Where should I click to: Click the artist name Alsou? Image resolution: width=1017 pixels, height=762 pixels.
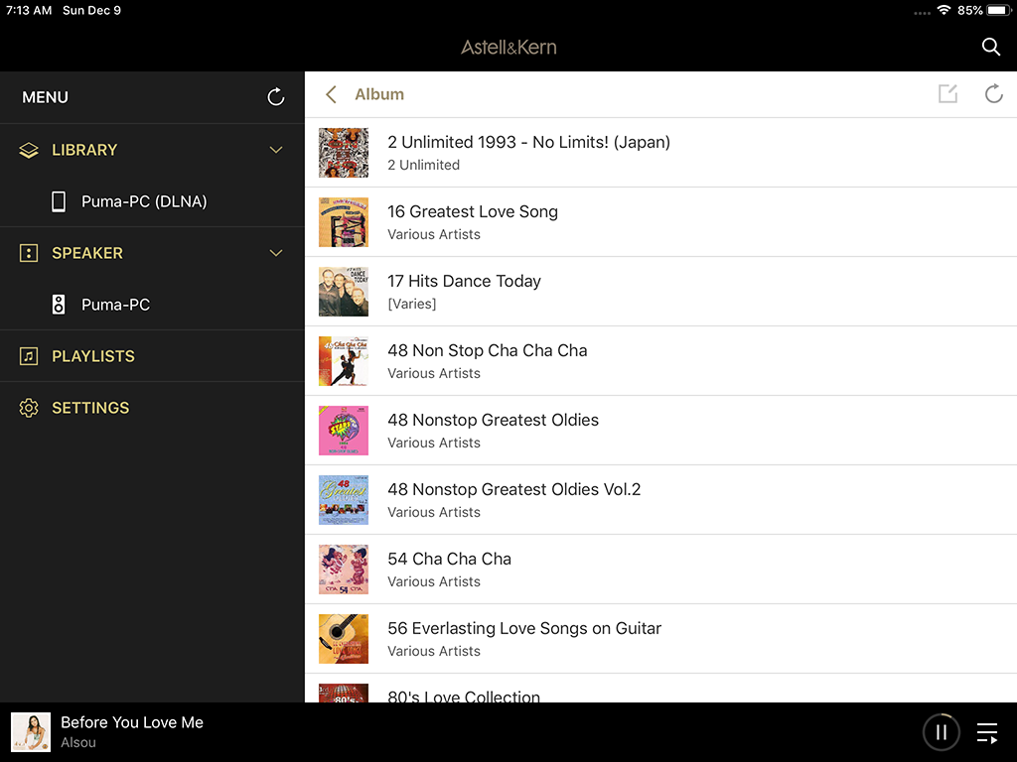[78, 742]
